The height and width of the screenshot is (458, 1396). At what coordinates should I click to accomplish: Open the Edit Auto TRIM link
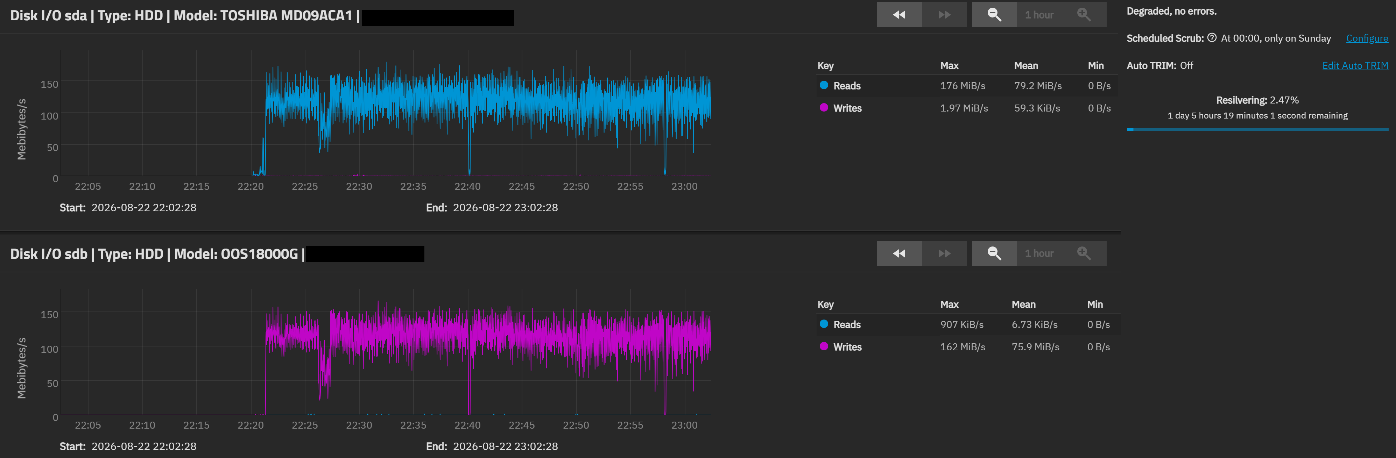[x=1355, y=65]
